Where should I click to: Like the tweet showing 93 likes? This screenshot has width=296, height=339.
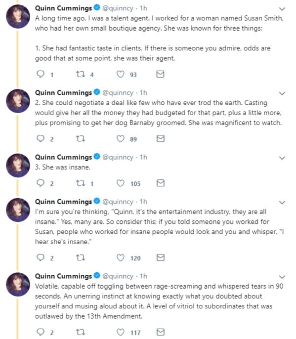(x=121, y=74)
